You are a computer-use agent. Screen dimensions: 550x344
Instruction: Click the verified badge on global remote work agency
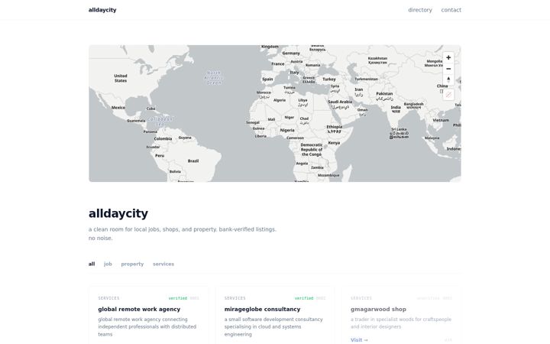[x=177, y=298]
